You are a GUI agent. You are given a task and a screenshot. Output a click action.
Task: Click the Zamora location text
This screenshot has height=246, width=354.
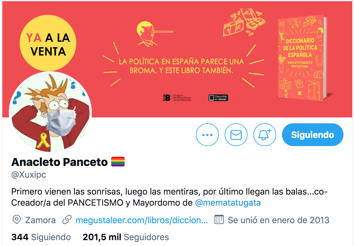[x=40, y=220]
